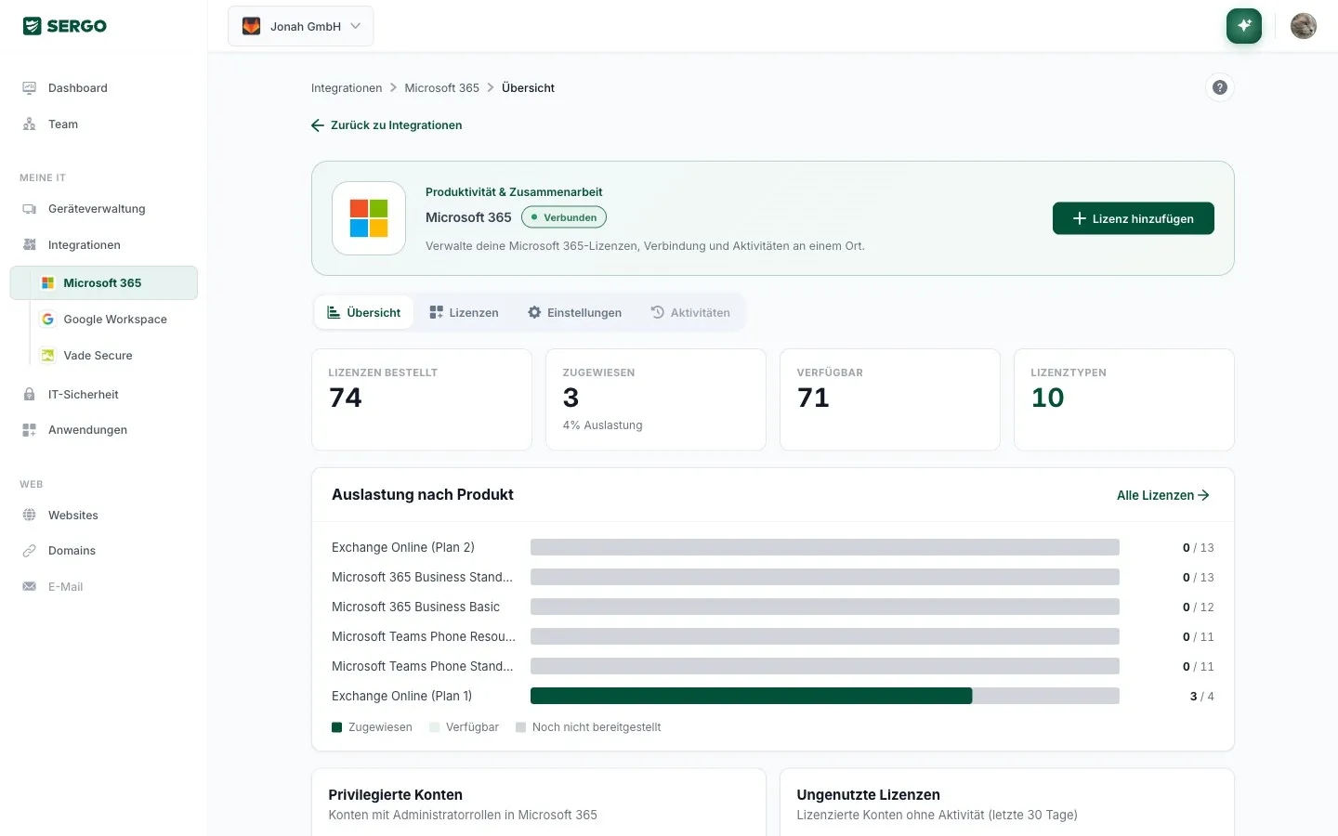Click the Verfügbar 71 card
1338x836 pixels.
click(890, 399)
